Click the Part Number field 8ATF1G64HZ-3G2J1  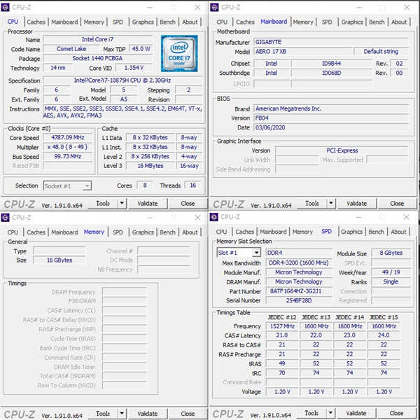299,291
